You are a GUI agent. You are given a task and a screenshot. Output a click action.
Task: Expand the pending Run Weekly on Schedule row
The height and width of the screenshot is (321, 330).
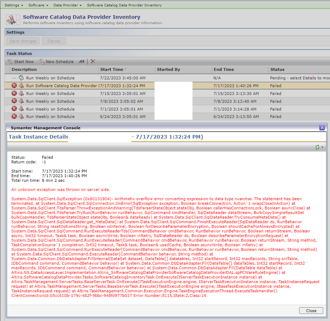click(x=14, y=78)
